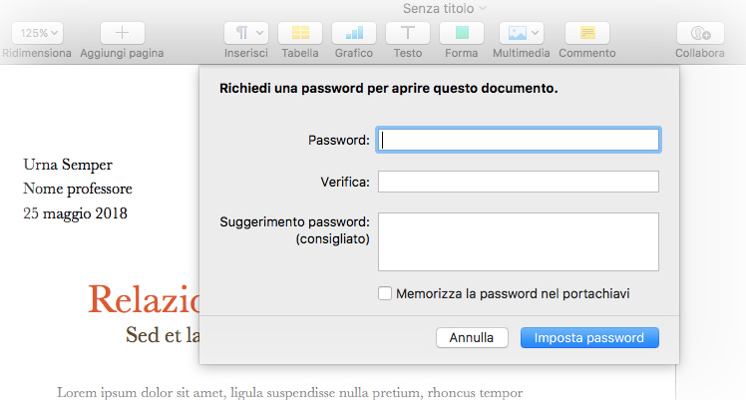Expand the Senza titolo title chevron
The width and height of the screenshot is (746, 400).
(484, 8)
